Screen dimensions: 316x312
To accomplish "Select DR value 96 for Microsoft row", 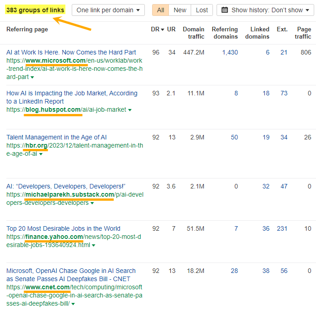I will coord(156,52).
